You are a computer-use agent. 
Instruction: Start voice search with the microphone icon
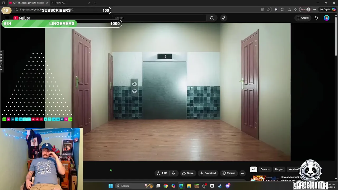pos(224,18)
